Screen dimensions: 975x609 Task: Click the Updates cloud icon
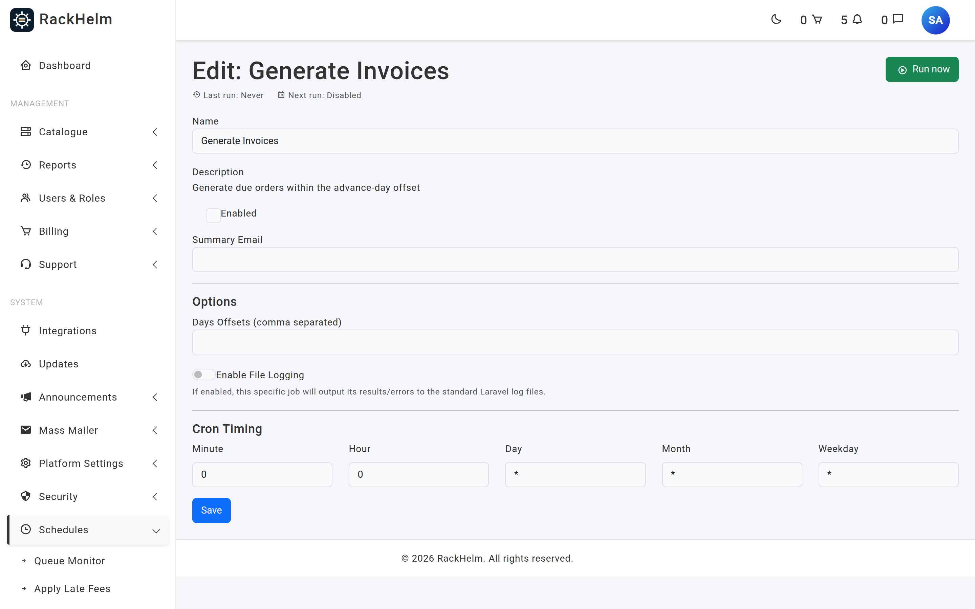(26, 364)
